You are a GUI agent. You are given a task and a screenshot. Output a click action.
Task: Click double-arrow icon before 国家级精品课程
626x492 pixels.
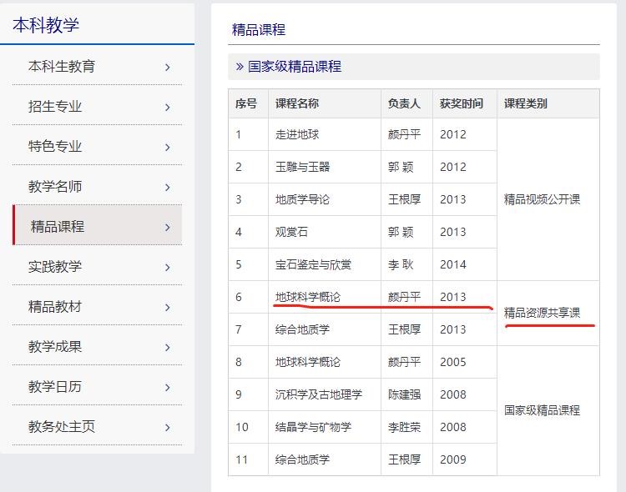pyautogui.click(x=240, y=67)
